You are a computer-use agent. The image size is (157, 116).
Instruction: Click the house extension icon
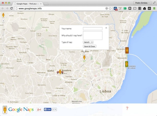[x=144, y=8]
